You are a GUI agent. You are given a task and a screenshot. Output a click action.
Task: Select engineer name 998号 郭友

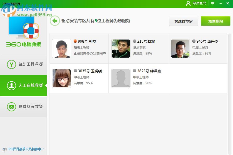[x=87, y=41]
